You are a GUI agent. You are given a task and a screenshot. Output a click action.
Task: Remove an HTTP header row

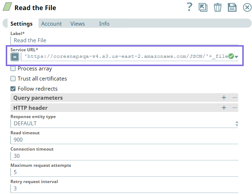pos(234,108)
